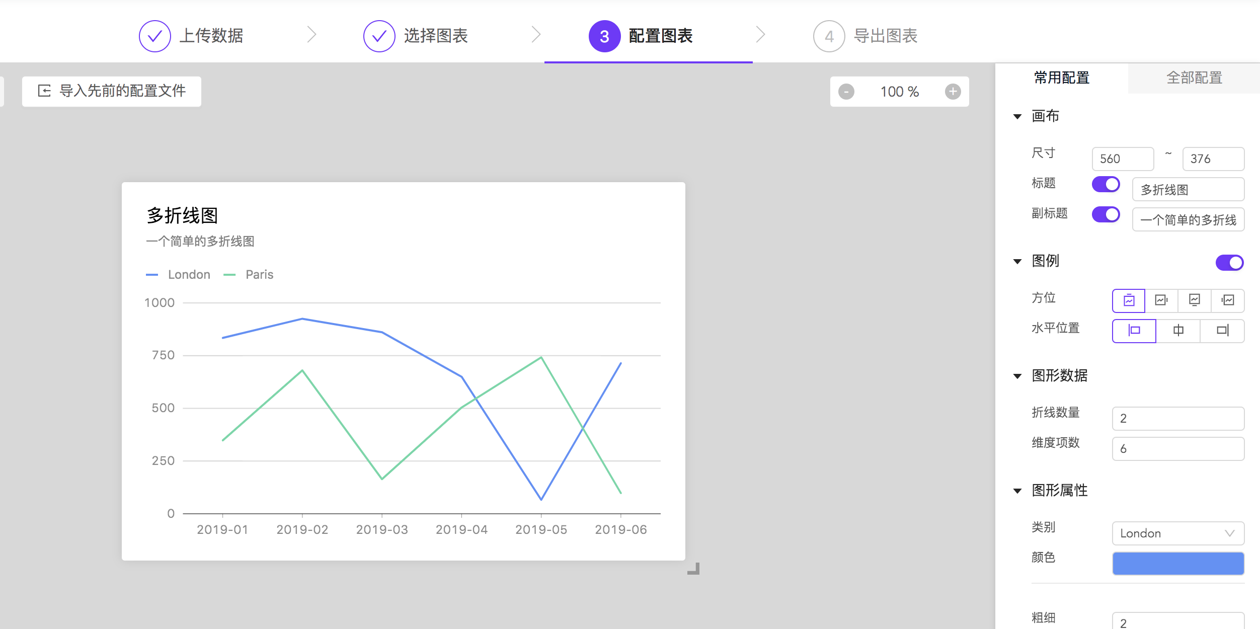Align legend horizontally to center

pos(1178,331)
